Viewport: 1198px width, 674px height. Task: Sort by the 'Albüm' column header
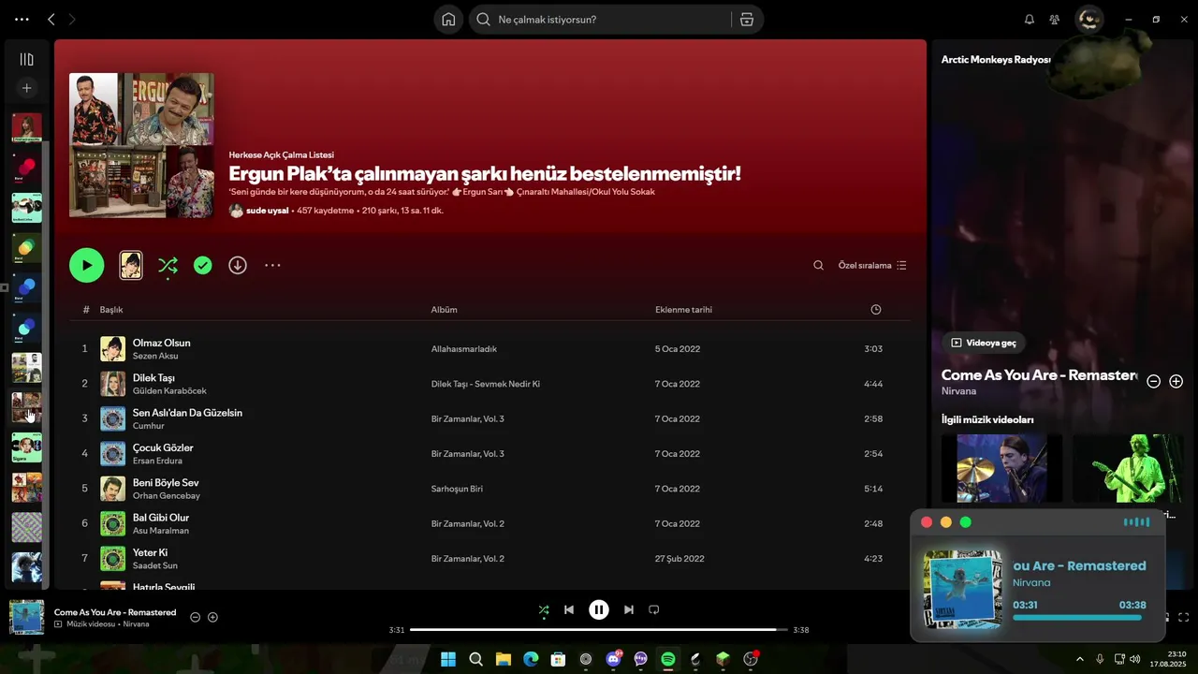click(444, 310)
